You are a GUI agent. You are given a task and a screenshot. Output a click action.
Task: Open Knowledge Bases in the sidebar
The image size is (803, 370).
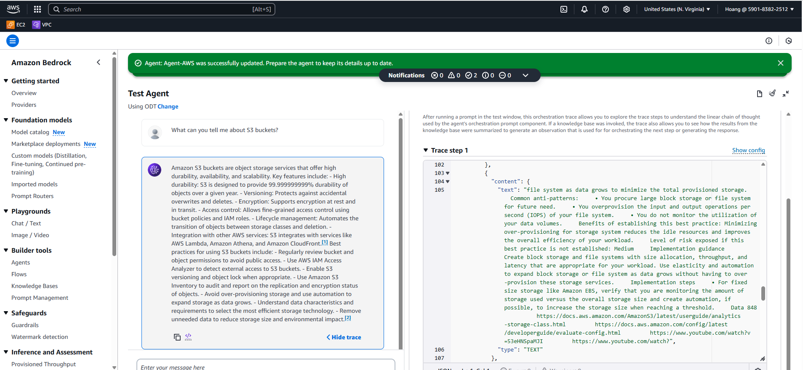[x=35, y=286]
